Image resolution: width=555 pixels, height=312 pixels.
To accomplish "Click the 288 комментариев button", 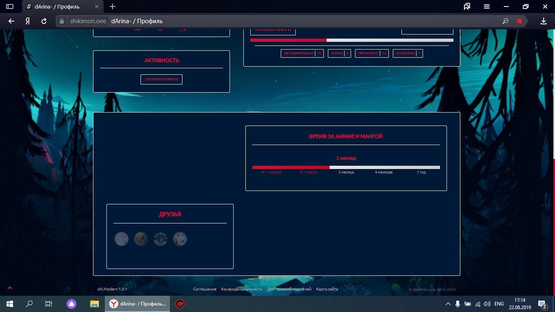I will tap(161, 79).
